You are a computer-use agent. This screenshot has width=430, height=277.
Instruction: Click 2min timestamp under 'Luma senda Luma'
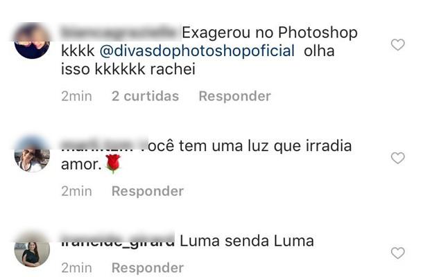coord(76,268)
